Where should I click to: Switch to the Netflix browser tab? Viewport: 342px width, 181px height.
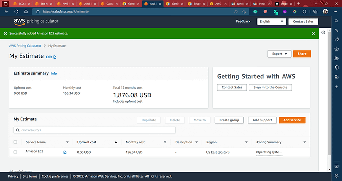point(240,4)
